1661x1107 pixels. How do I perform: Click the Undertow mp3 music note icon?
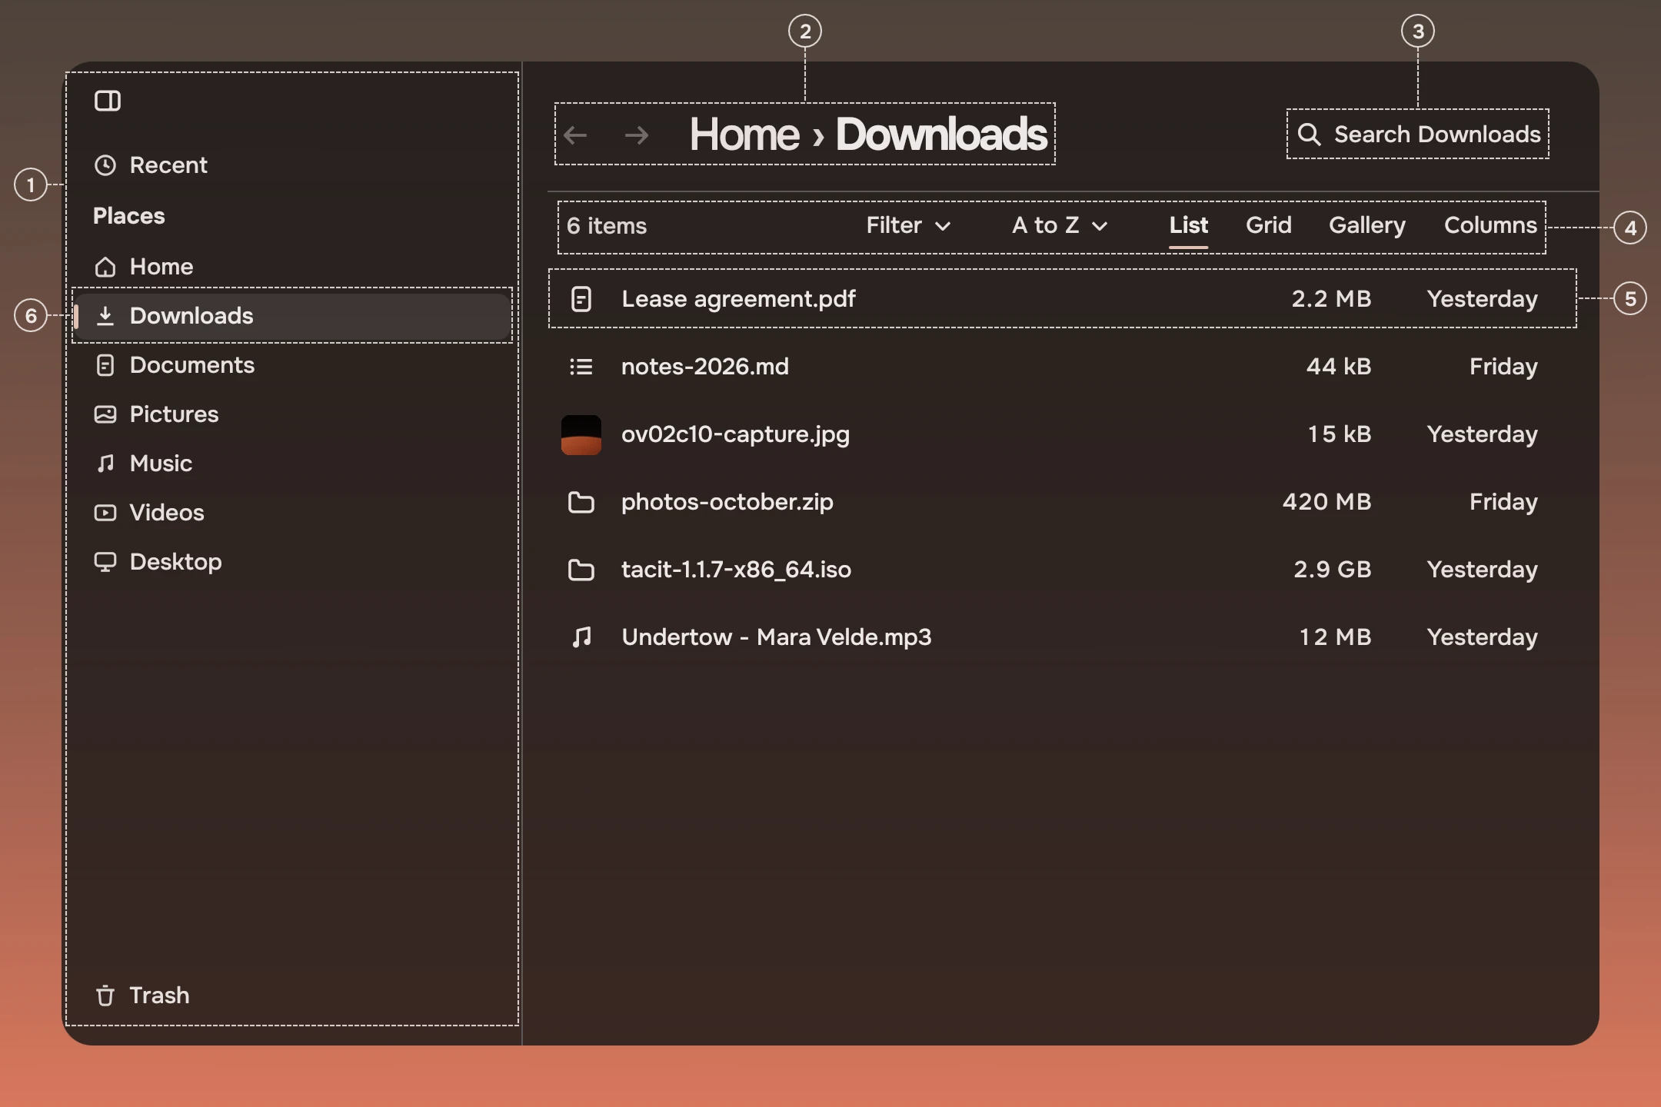(581, 637)
